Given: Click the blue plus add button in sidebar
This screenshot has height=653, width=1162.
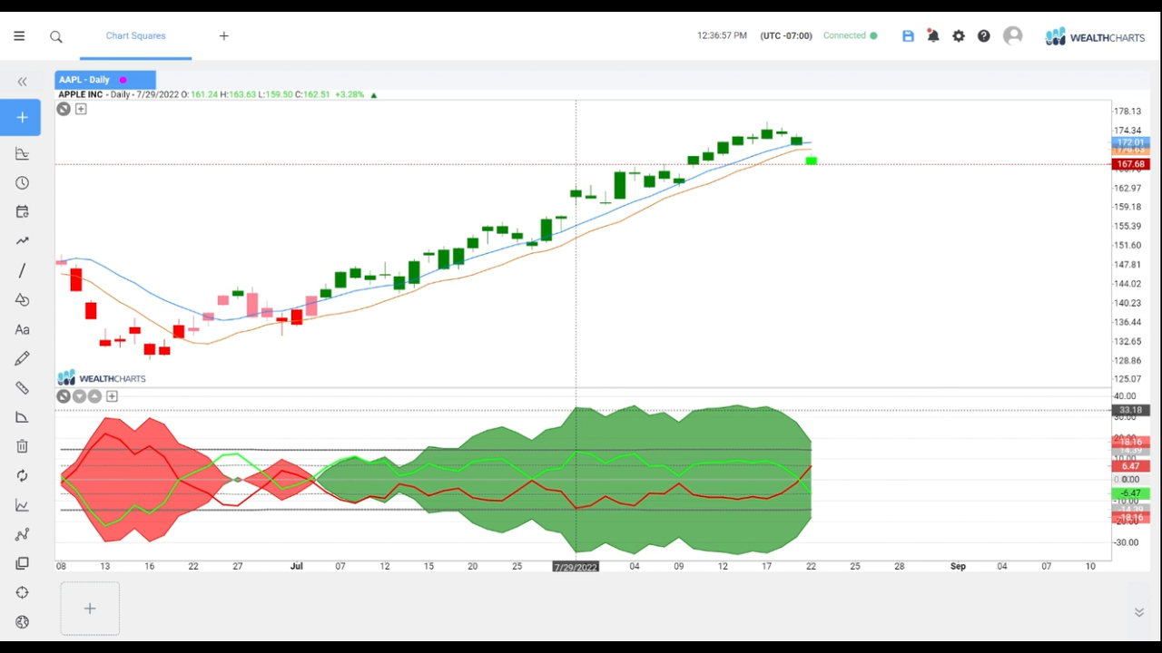Looking at the screenshot, I should tap(22, 118).
